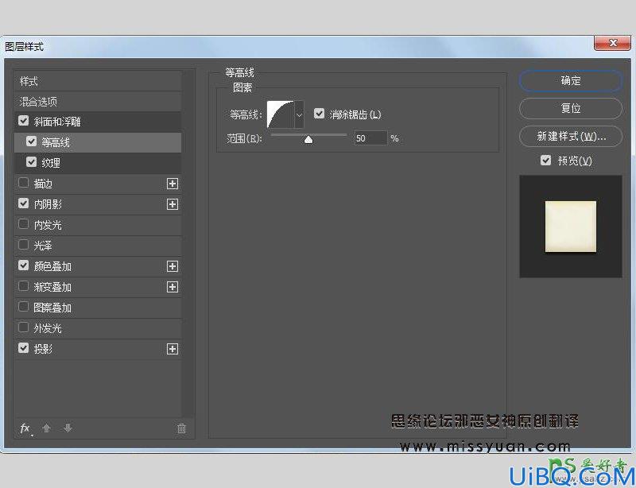Click the 范围 percent input field
Image resolution: width=636 pixels, height=488 pixels.
tap(370, 138)
